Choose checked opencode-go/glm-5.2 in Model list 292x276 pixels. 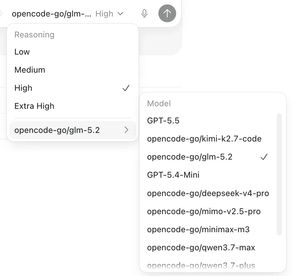[209, 157]
